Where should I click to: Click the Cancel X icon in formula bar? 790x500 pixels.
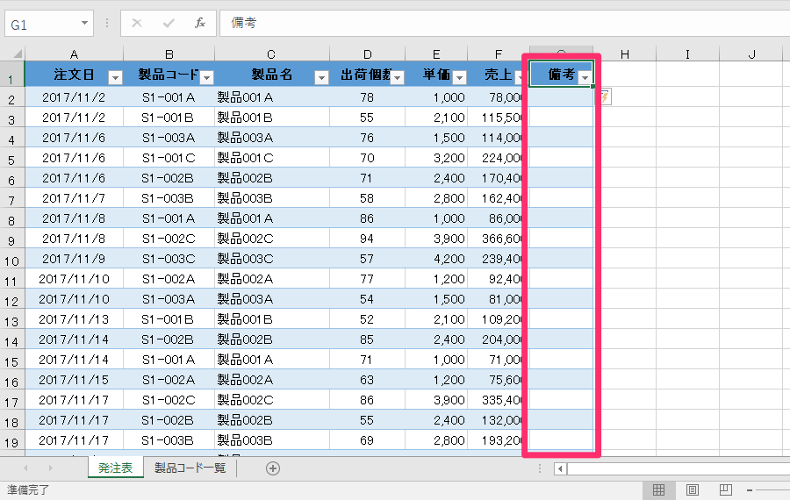pyautogui.click(x=137, y=23)
